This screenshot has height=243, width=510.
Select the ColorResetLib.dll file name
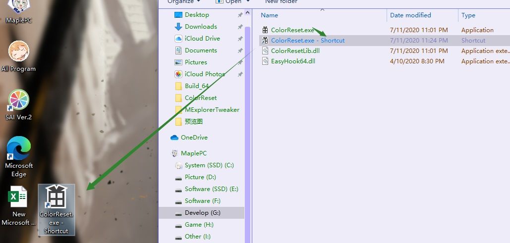pyautogui.click(x=295, y=50)
